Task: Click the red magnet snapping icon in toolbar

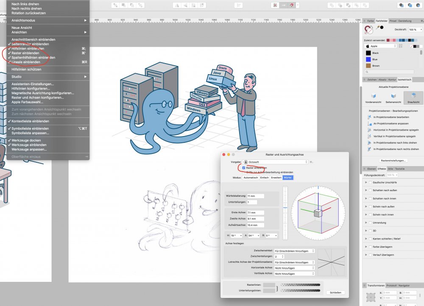Action: 292,5
